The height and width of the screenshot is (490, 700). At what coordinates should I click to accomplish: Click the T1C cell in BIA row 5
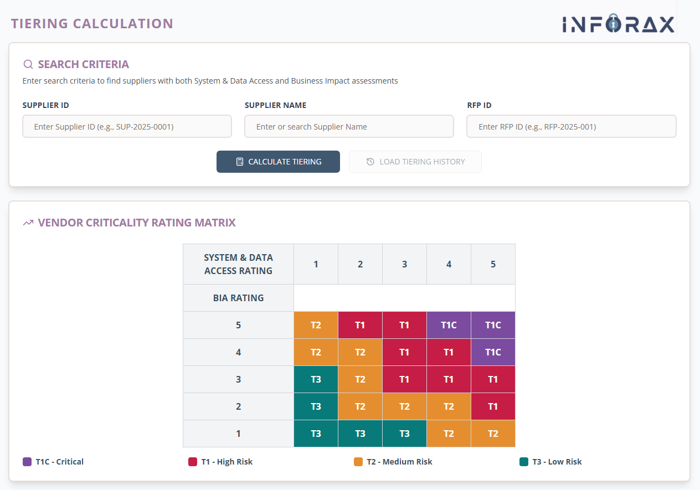coord(449,325)
